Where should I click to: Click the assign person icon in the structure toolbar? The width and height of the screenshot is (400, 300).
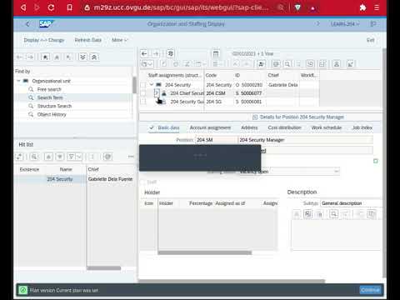(x=261, y=64)
